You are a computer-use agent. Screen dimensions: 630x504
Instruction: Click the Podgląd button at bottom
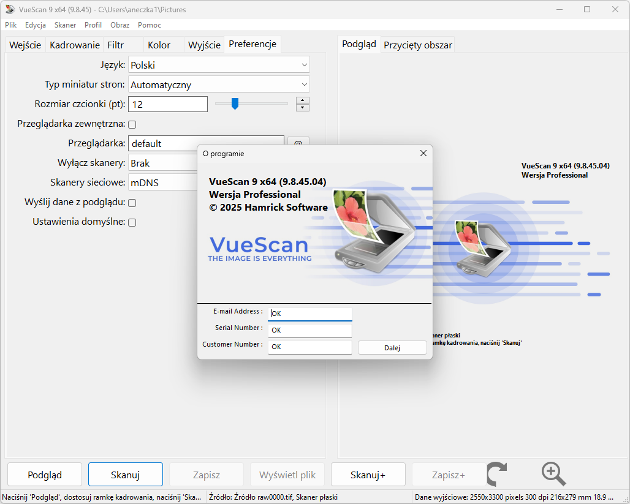tap(45, 475)
